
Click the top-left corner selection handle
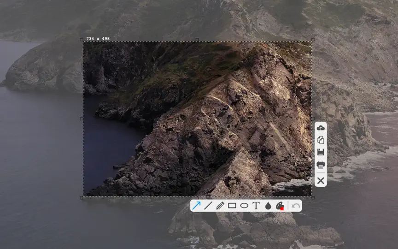click(x=82, y=40)
